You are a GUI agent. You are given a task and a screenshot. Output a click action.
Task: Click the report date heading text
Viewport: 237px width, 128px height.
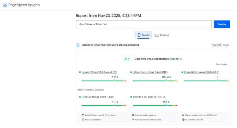point(108,16)
